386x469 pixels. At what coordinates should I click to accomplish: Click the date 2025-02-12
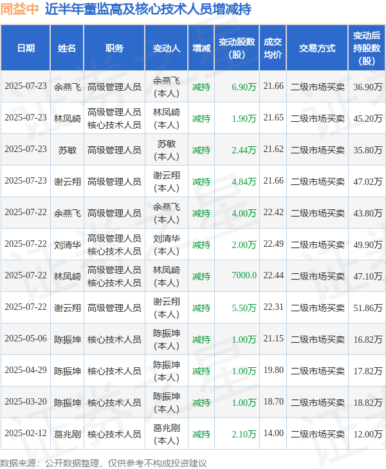coord(26,433)
